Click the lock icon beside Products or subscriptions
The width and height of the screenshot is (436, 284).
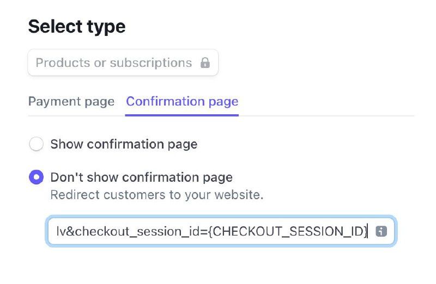[205, 63]
